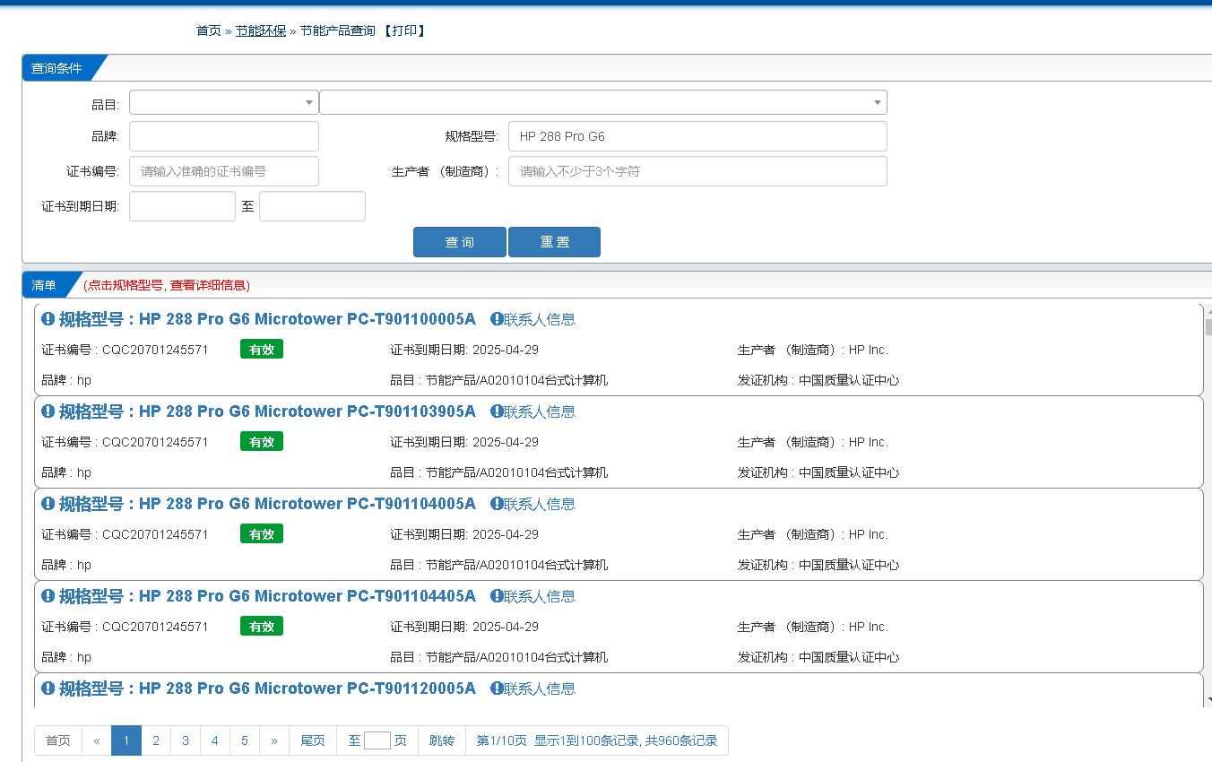Click 有效 status badge of PC-T901103905A

(x=262, y=442)
